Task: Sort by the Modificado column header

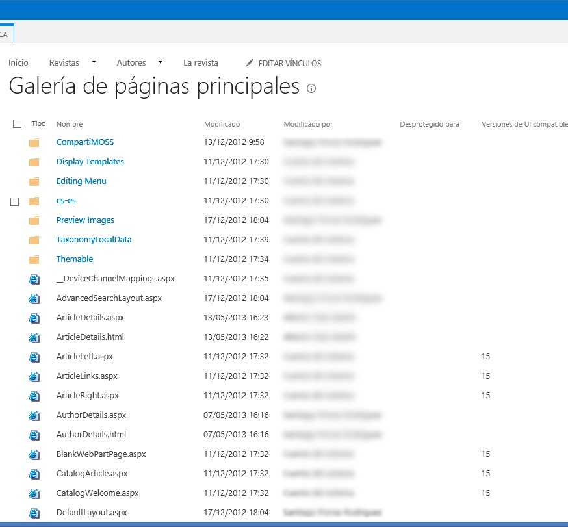Action: (222, 124)
